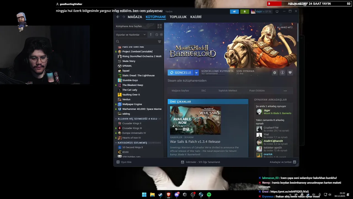The image size is (353, 199).
Task: Click Oyun Ekle add game button
Action: (124, 162)
